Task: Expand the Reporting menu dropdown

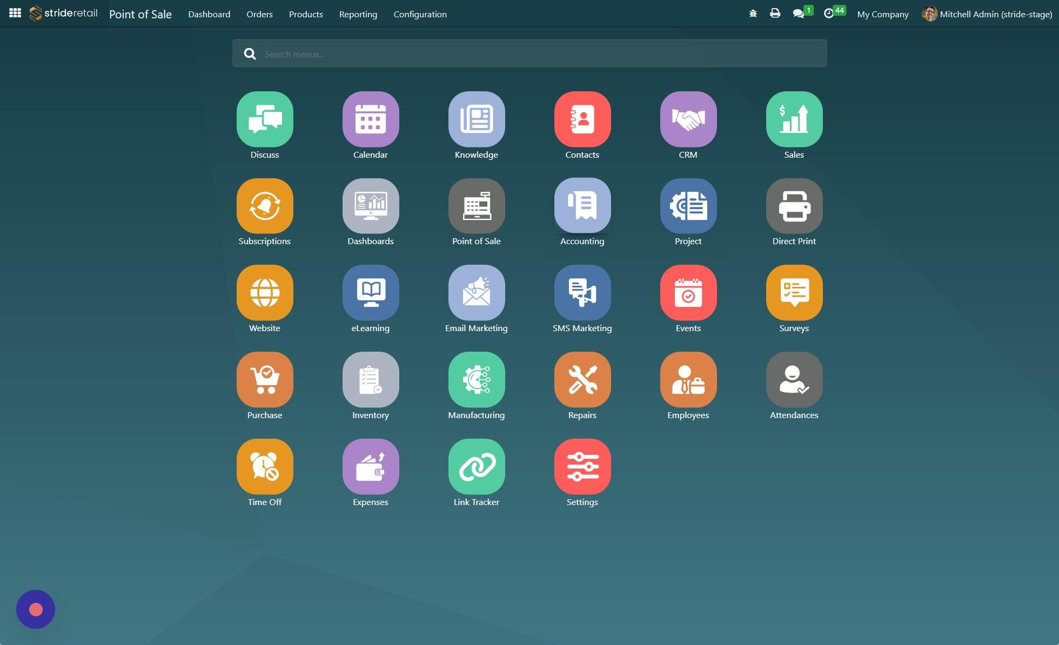Action: coord(358,14)
